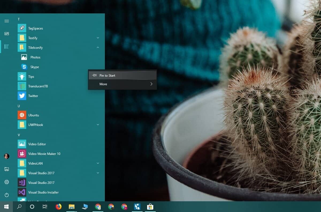Open the Twitter app
This screenshot has height=212, width=321.
(33, 96)
